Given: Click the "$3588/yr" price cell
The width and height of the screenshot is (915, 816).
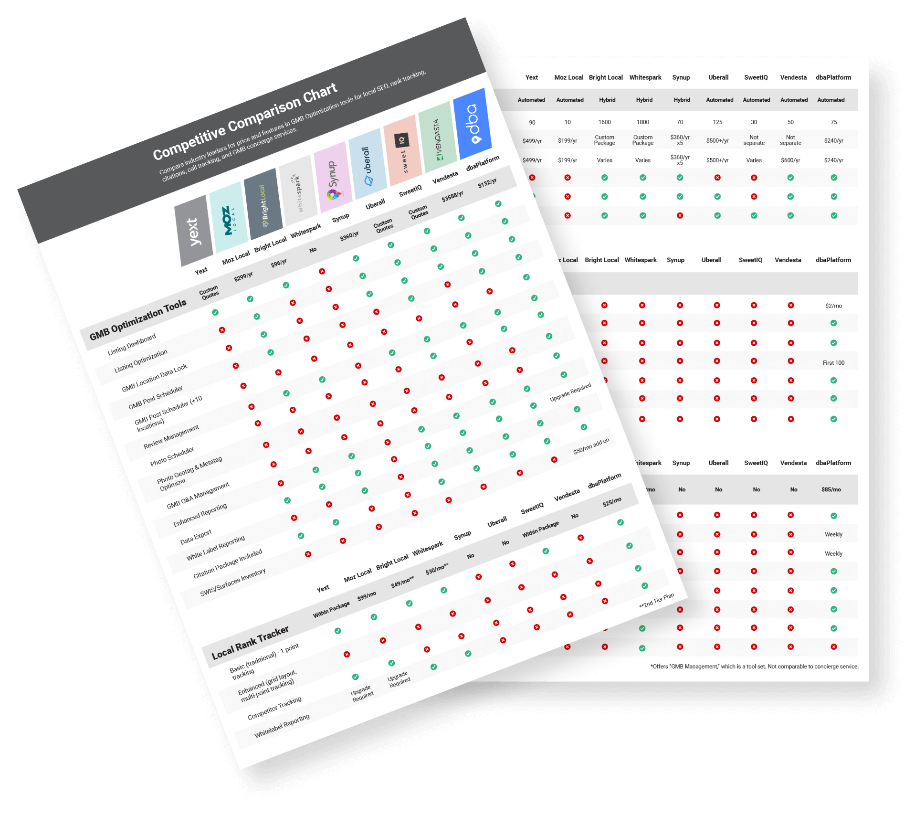Looking at the screenshot, I should [452, 196].
